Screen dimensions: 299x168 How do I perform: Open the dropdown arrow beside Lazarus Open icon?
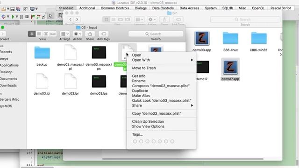coord(8,9)
